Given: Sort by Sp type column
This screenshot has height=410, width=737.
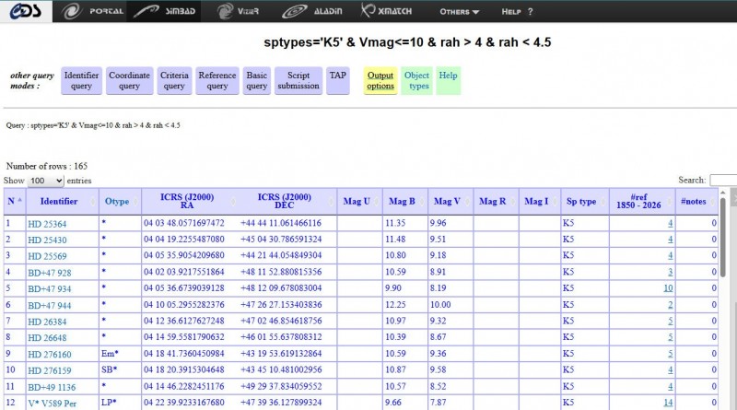Looking at the screenshot, I should click(x=585, y=201).
